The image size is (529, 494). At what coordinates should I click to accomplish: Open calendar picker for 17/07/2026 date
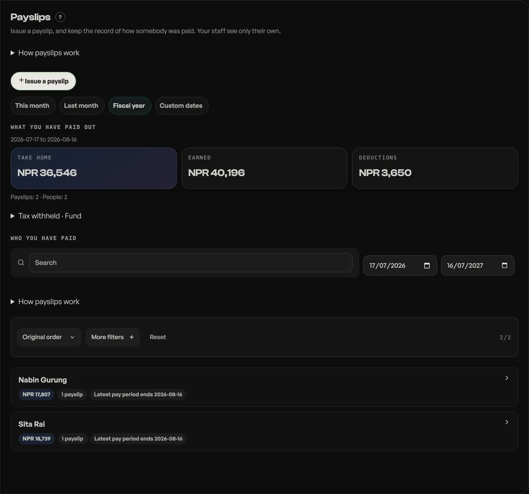(x=427, y=265)
